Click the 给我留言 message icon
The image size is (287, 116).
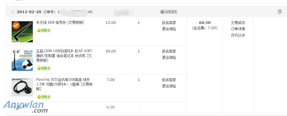pos(169,12)
